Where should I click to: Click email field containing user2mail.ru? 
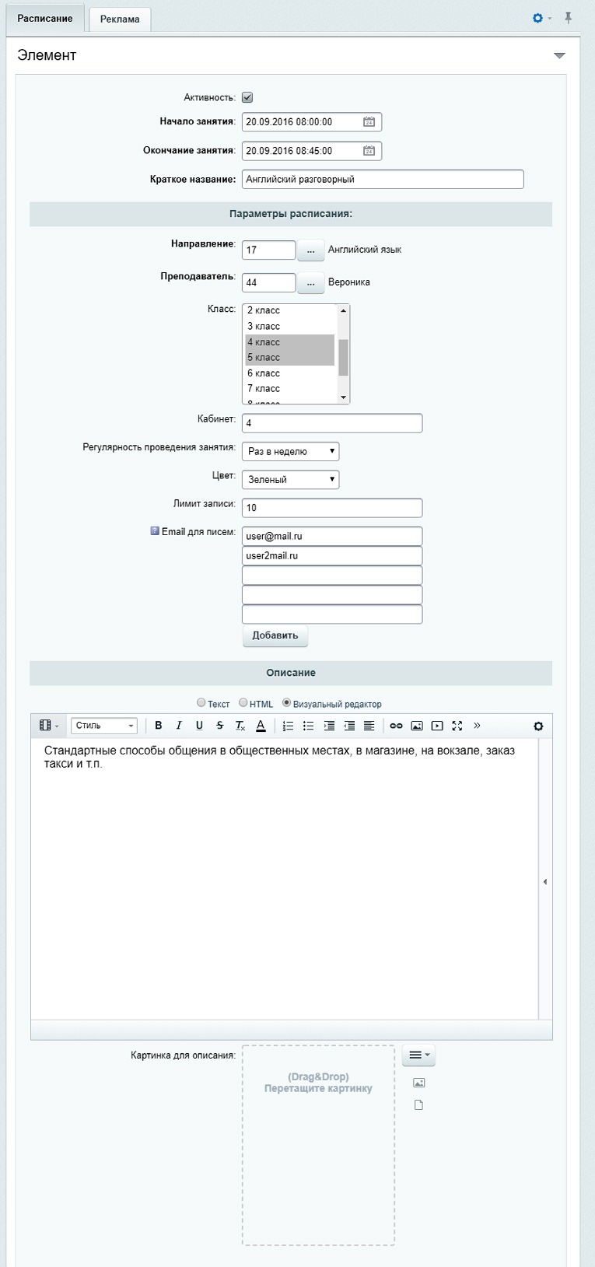click(332, 555)
